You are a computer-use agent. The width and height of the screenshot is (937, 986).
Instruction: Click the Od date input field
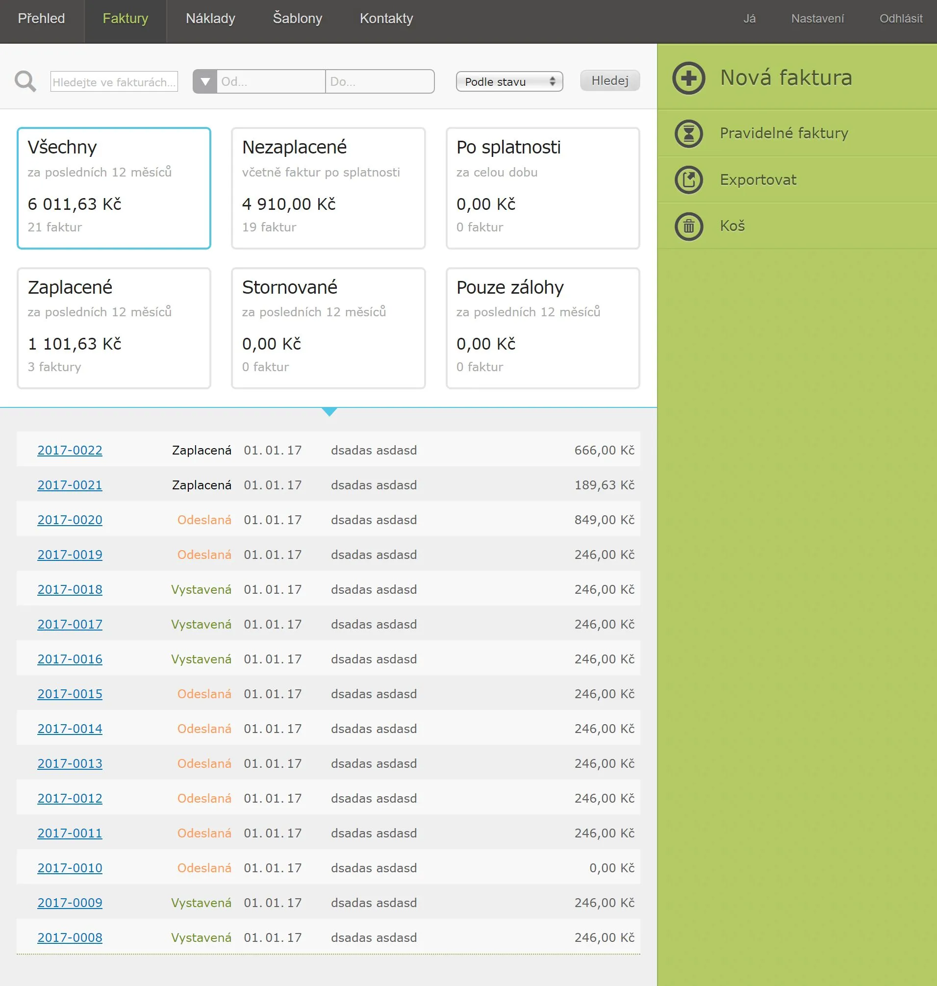click(270, 81)
